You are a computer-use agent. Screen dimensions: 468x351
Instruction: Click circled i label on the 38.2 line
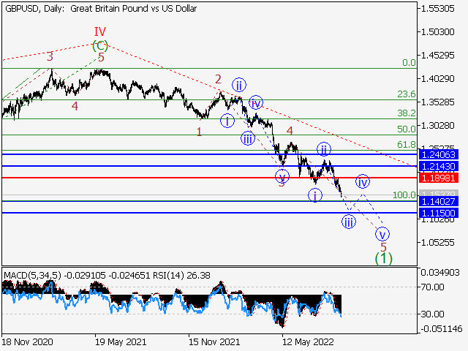click(227, 121)
